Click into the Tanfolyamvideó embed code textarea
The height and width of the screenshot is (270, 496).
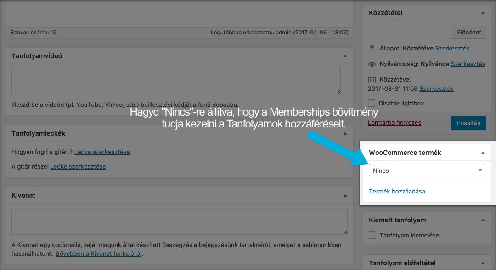click(x=176, y=81)
